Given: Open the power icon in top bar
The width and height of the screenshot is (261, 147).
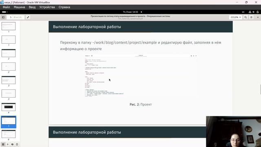Looking at the screenshot, I should click(258, 12).
